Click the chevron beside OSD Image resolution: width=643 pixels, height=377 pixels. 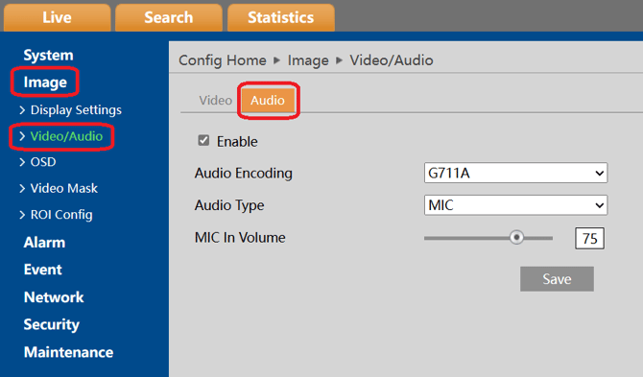(22, 162)
